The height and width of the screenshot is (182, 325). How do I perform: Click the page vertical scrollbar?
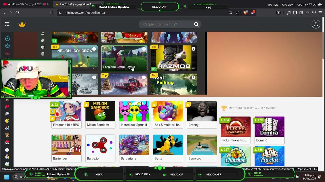324,45
